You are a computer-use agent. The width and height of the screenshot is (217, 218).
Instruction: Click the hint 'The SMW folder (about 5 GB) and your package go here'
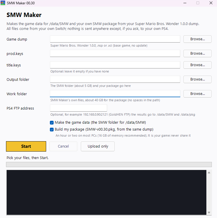tap(91, 86)
